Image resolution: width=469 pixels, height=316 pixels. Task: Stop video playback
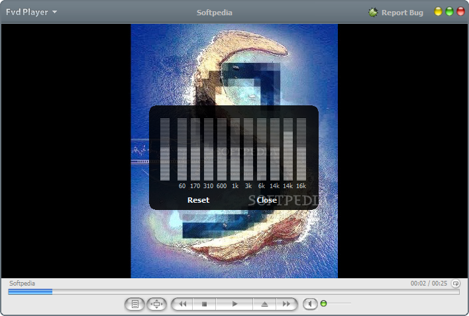click(204, 304)
